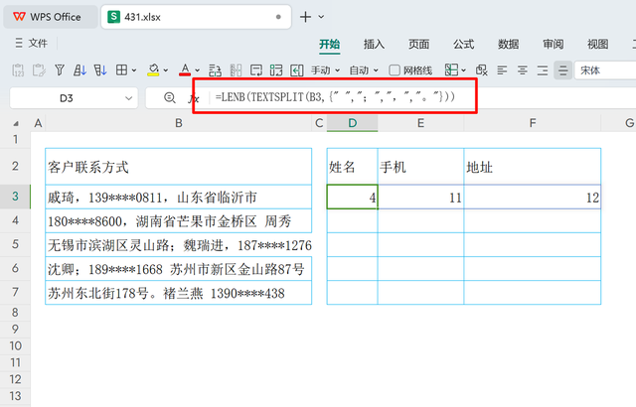Viewport: 636px width, 407px height.
Task: Select the 431.xlsx document tab
Action: coord(196,17)
